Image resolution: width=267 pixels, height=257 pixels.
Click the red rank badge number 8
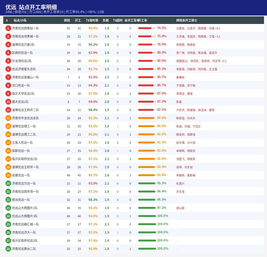(x=8, y=85)
